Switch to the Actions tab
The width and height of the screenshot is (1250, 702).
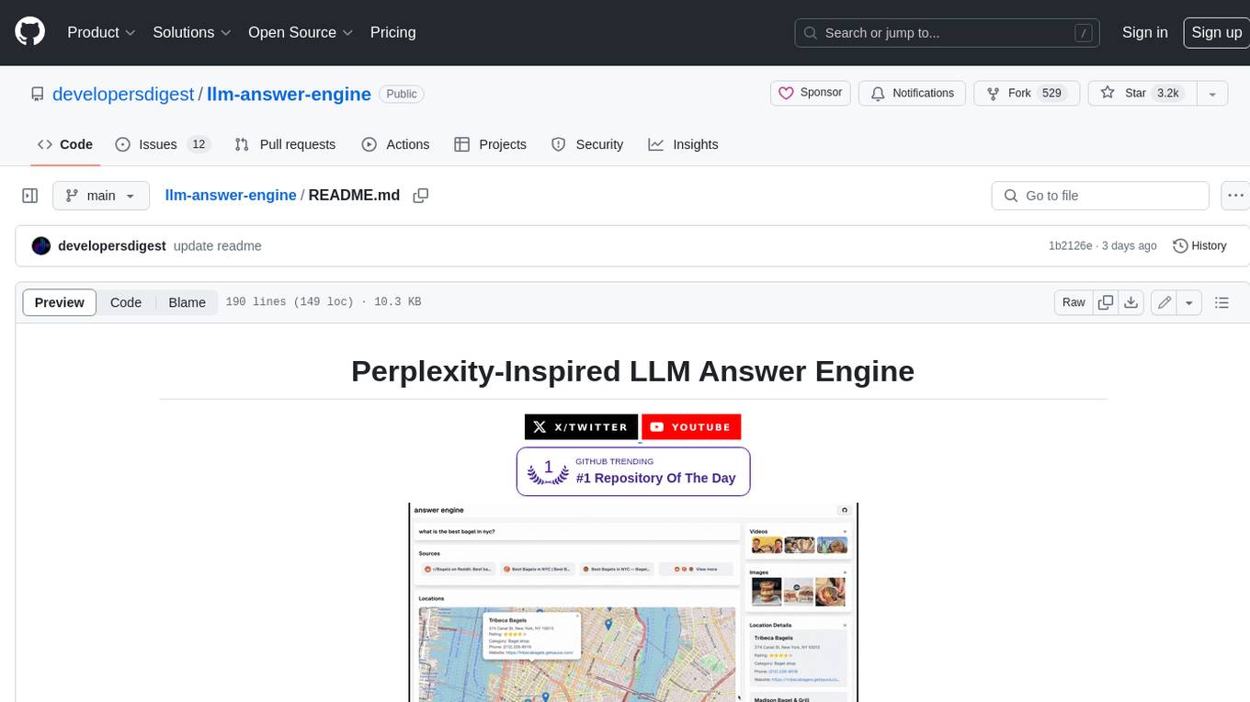pos(395,144)
